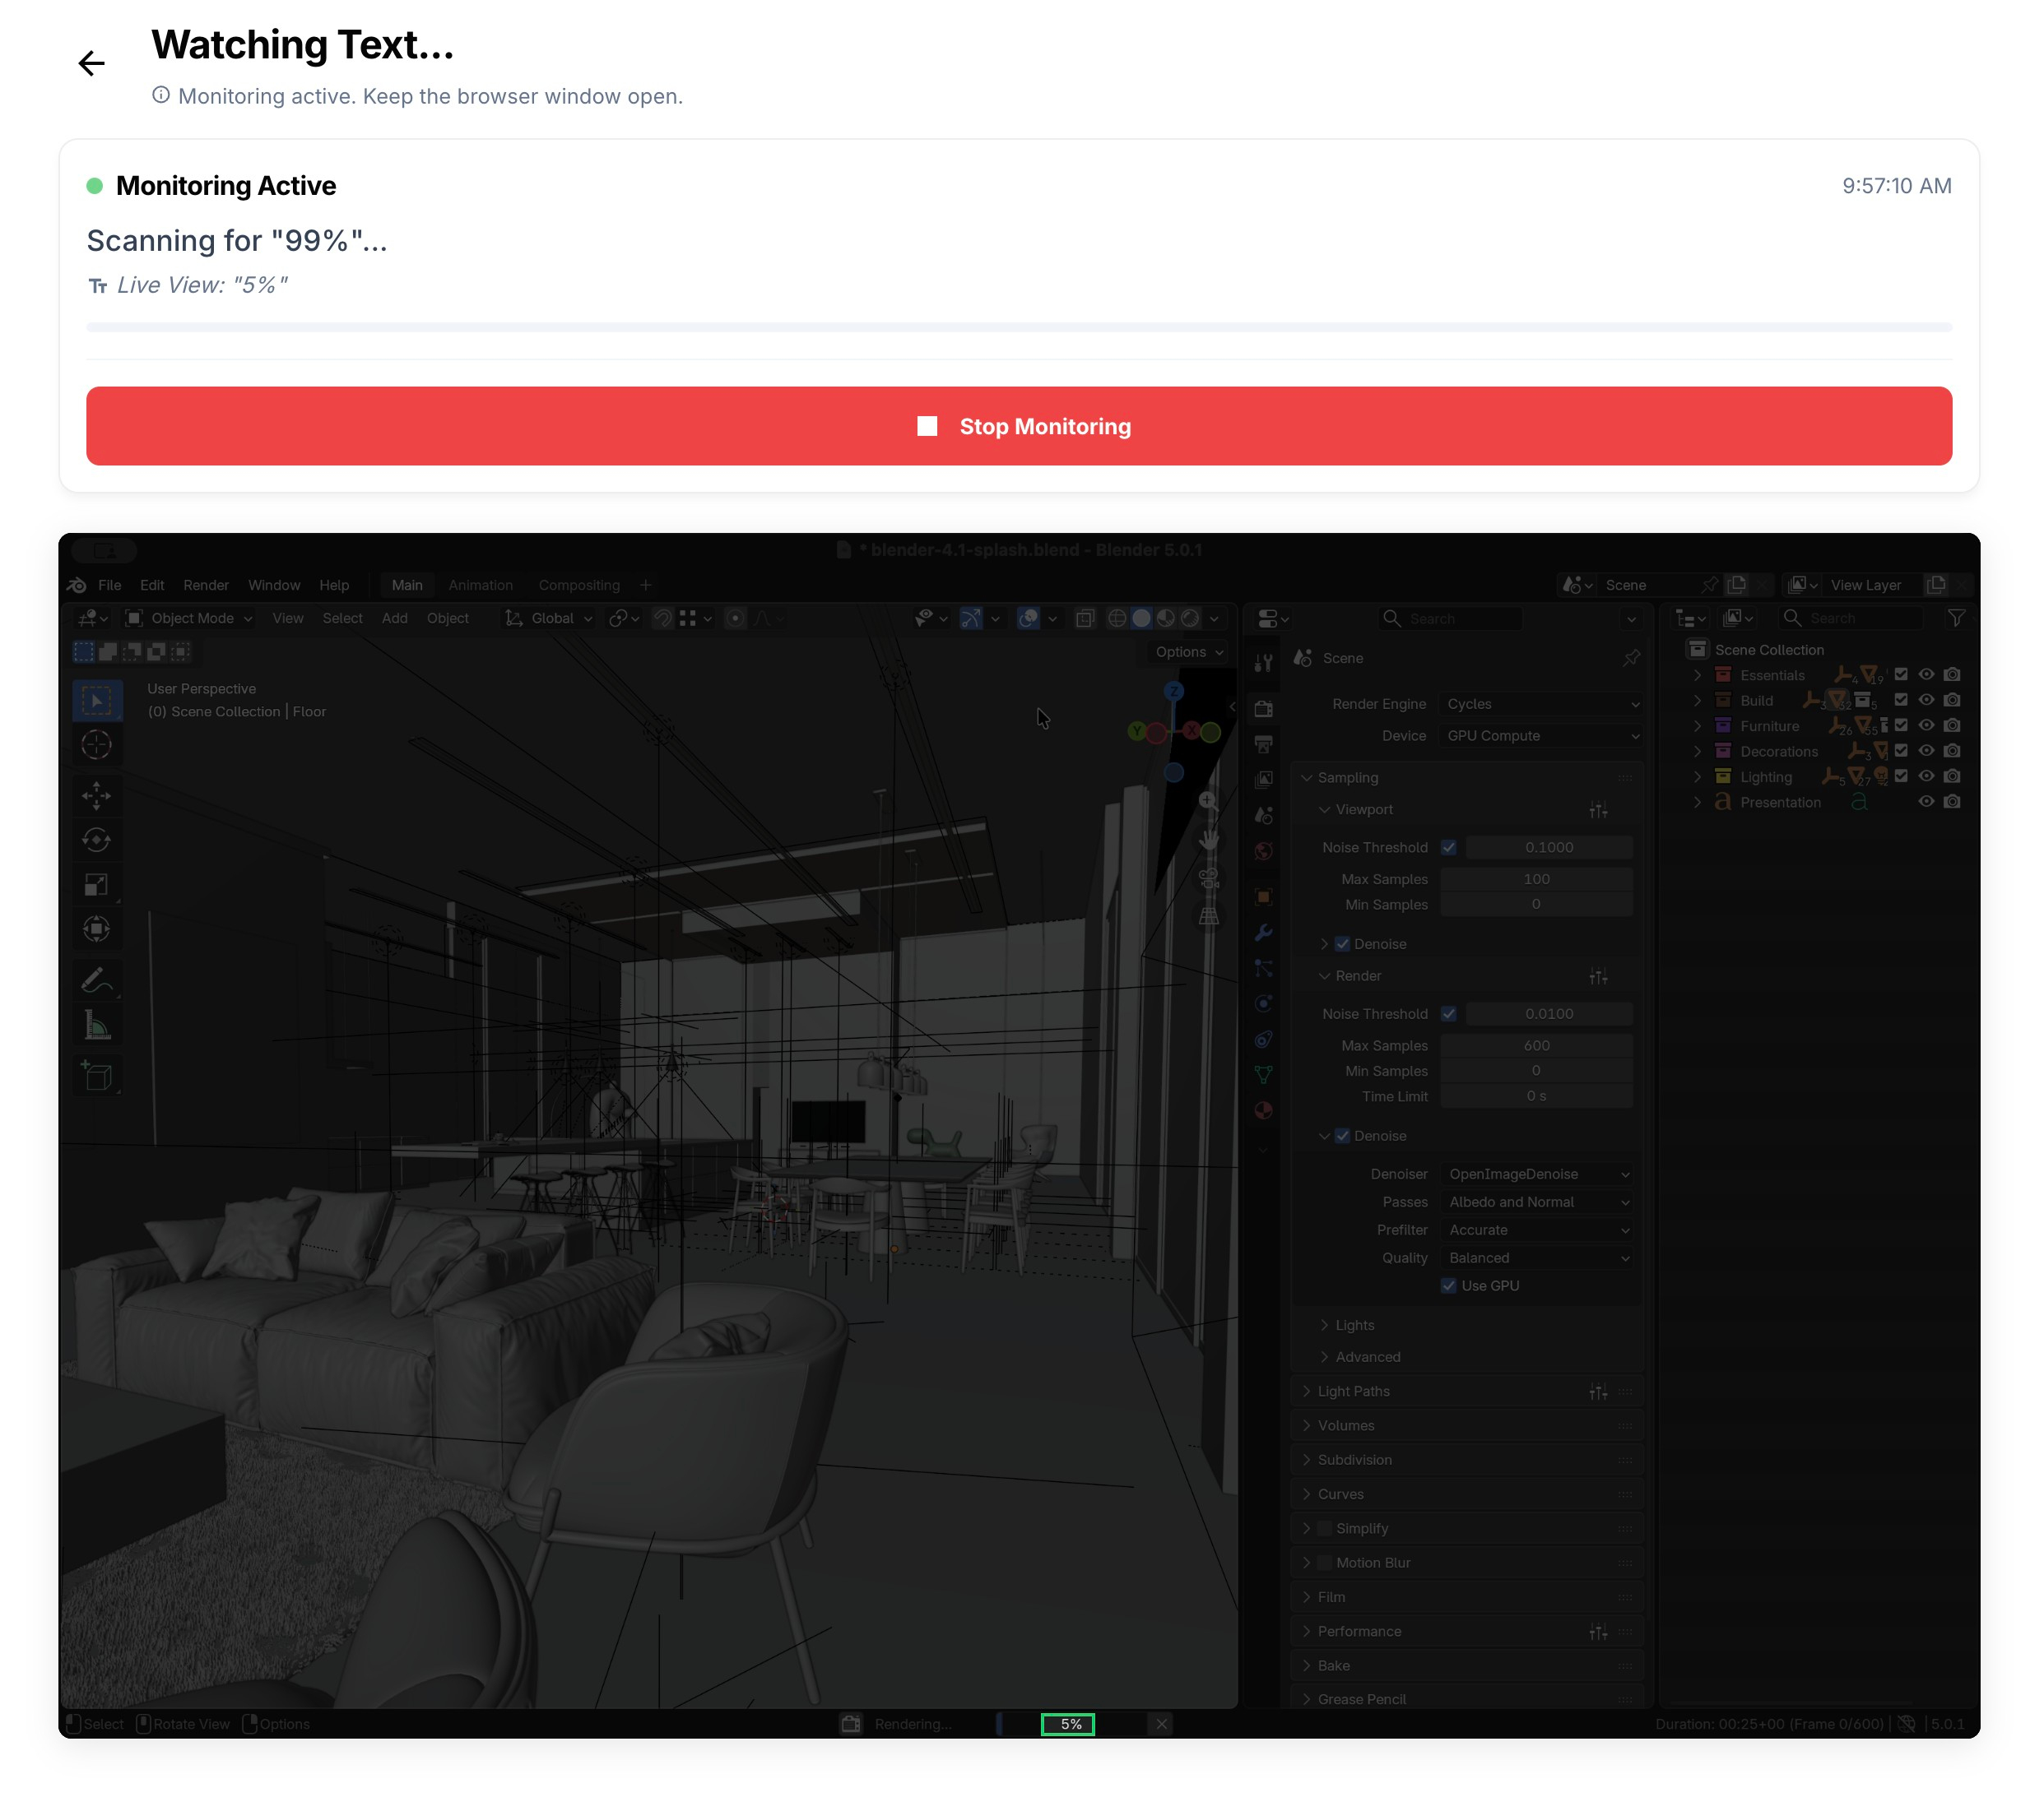
Task: Select the Scale tool in the viewport toolbar
Action: 97,883
